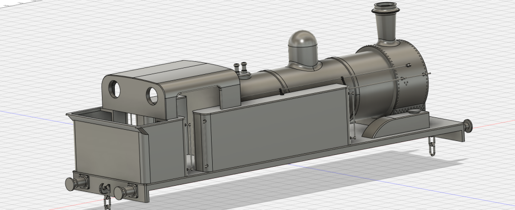Select the chimney on the locomotive model

point(386,24)
